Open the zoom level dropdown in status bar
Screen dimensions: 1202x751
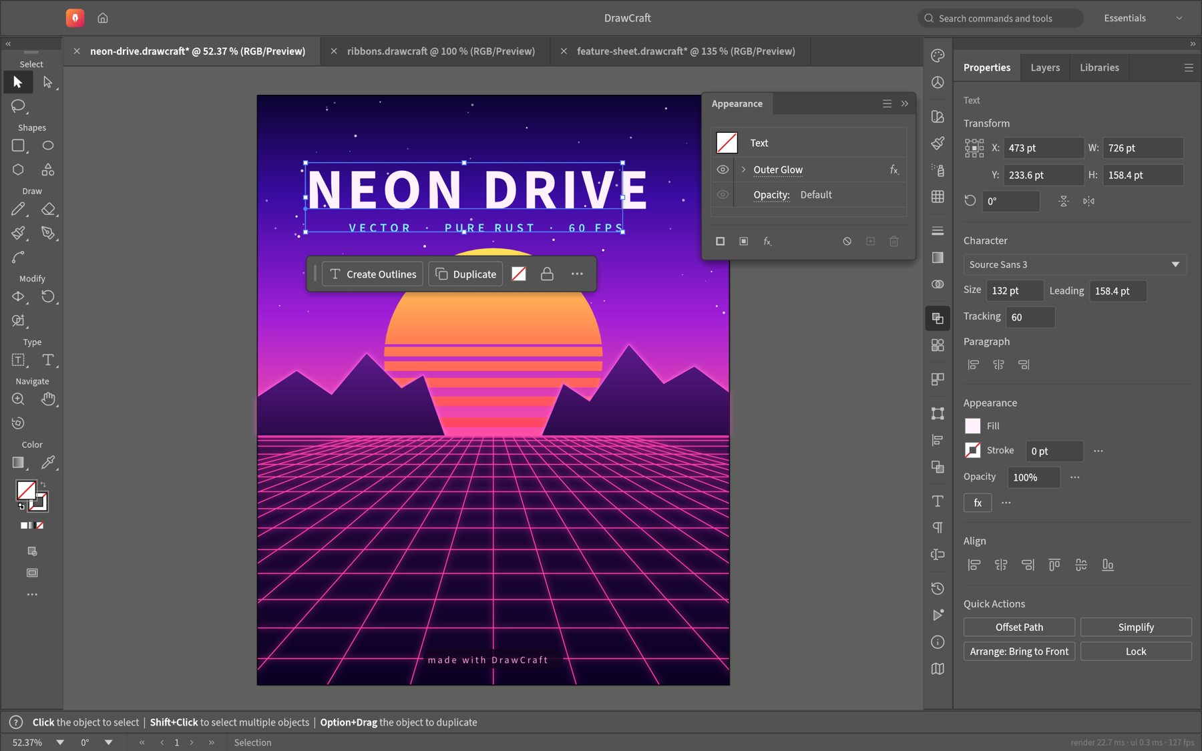coord(60,742)
